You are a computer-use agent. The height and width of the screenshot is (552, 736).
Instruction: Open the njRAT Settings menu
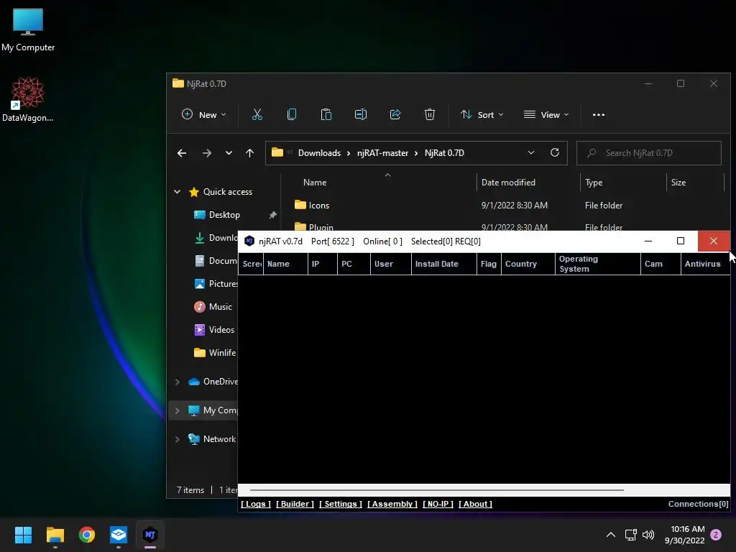pos(340,504)
